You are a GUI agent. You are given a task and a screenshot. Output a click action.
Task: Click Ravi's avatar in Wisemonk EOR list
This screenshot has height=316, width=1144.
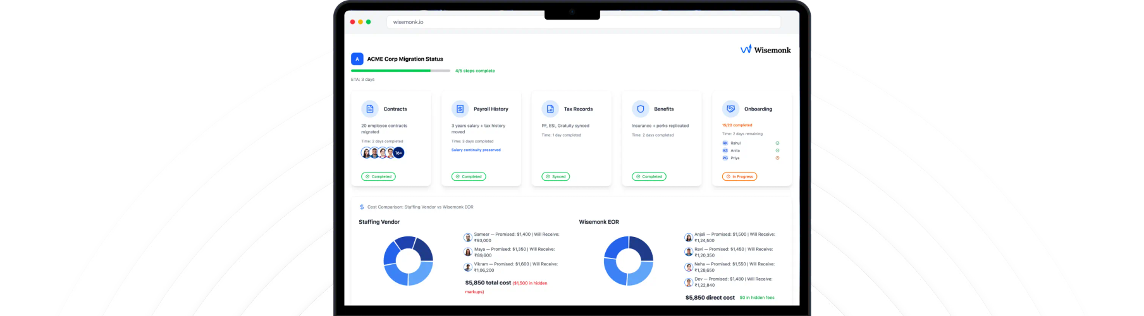[x=689, y=252]
